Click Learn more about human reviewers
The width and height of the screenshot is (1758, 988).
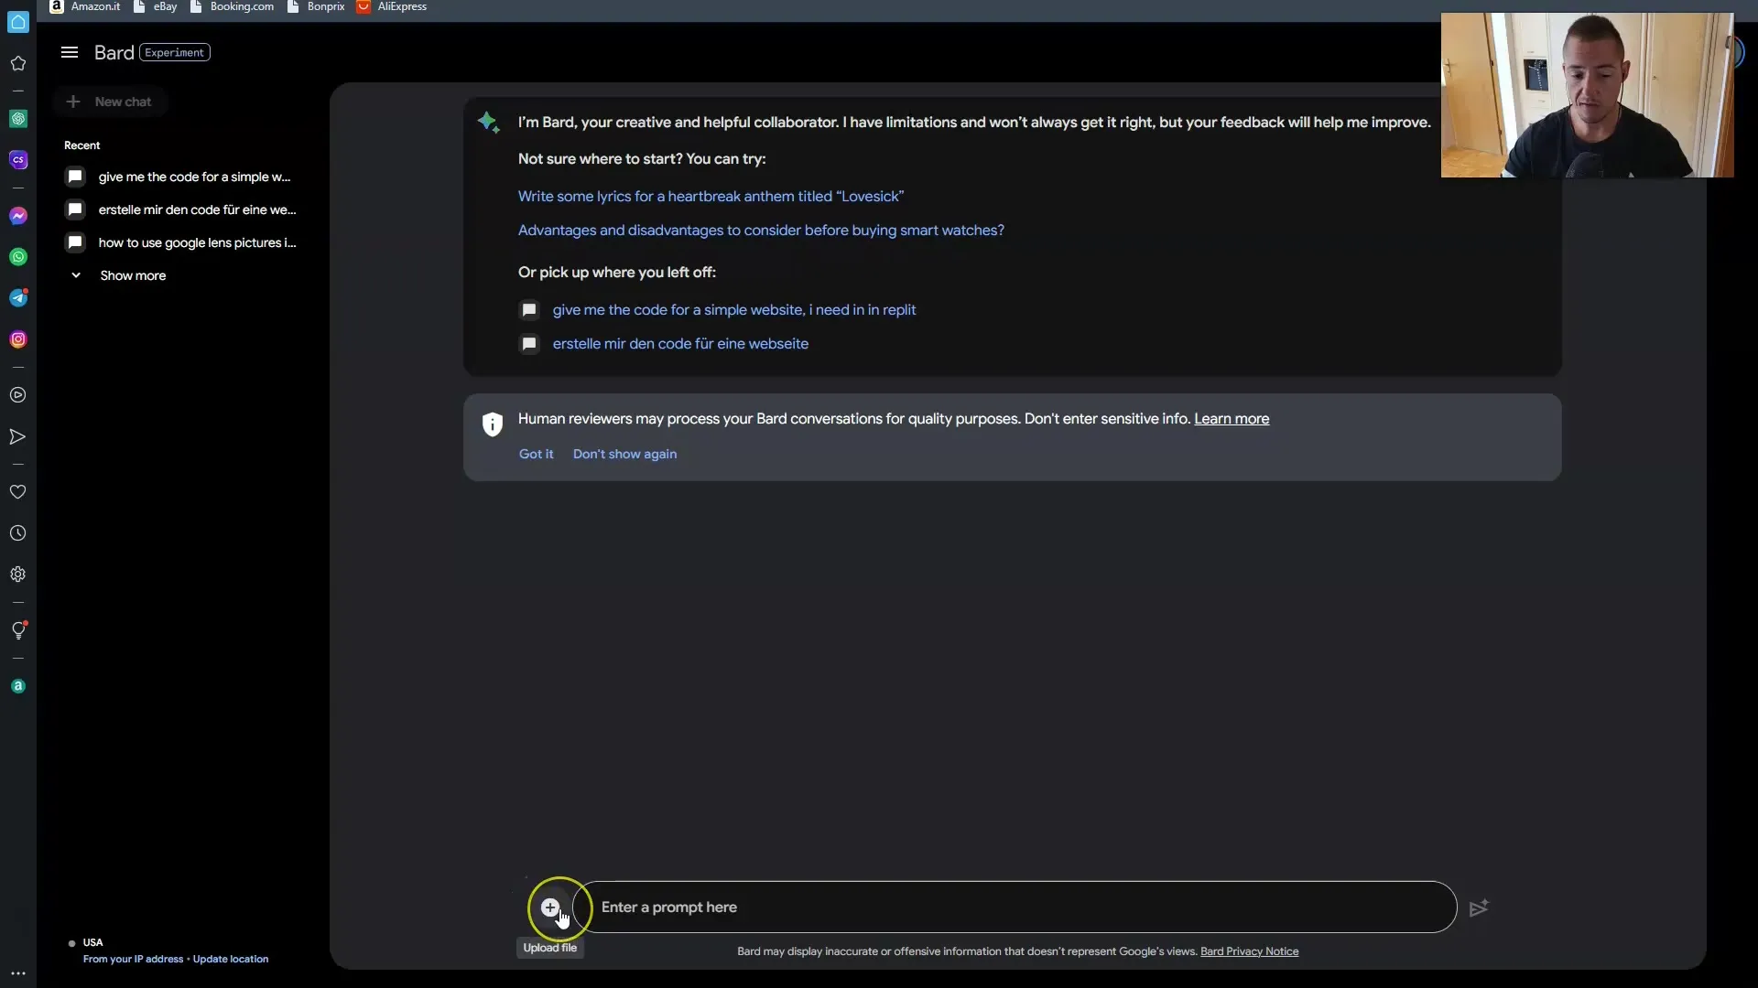tap(1231, 419)
